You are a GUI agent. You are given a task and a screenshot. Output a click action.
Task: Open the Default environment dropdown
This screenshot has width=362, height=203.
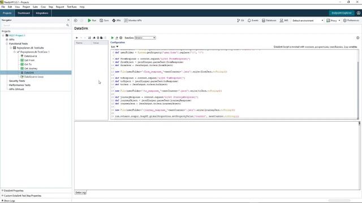308,20
